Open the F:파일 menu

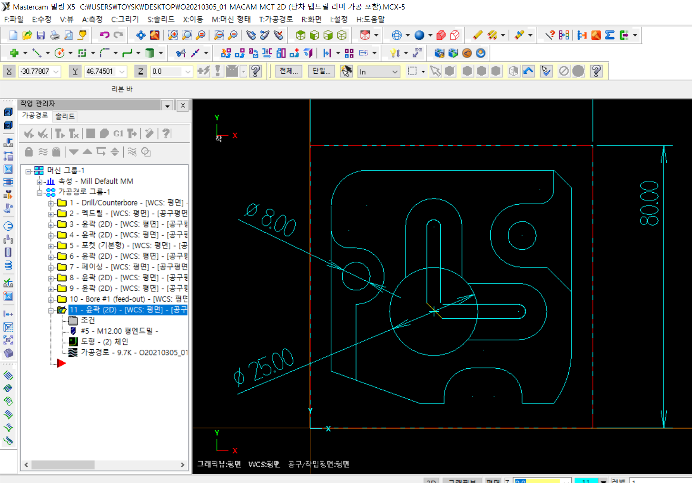point(13,19)
